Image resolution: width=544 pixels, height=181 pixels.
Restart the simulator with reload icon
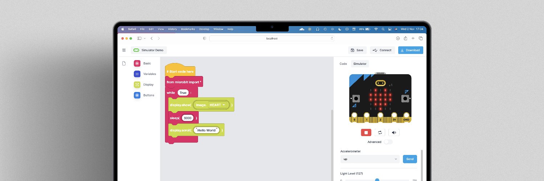point(380,132)
